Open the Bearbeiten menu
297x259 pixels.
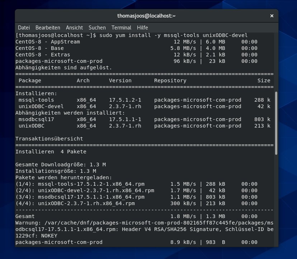pos(48,28)
